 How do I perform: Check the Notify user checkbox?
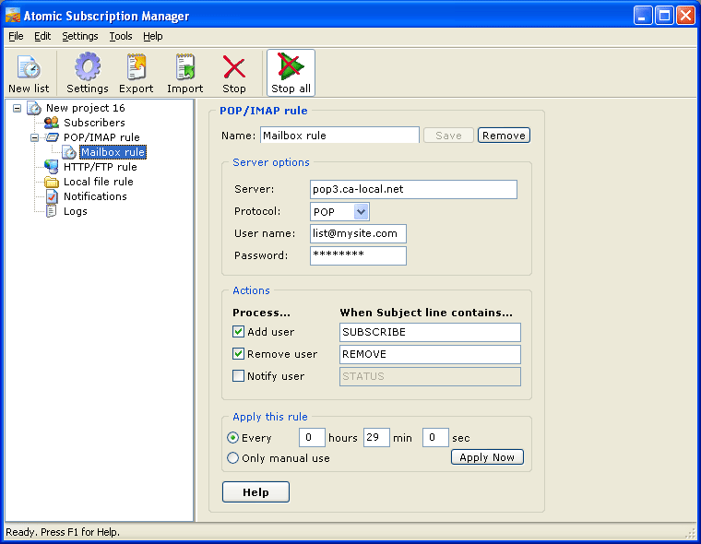coord(238,376)
